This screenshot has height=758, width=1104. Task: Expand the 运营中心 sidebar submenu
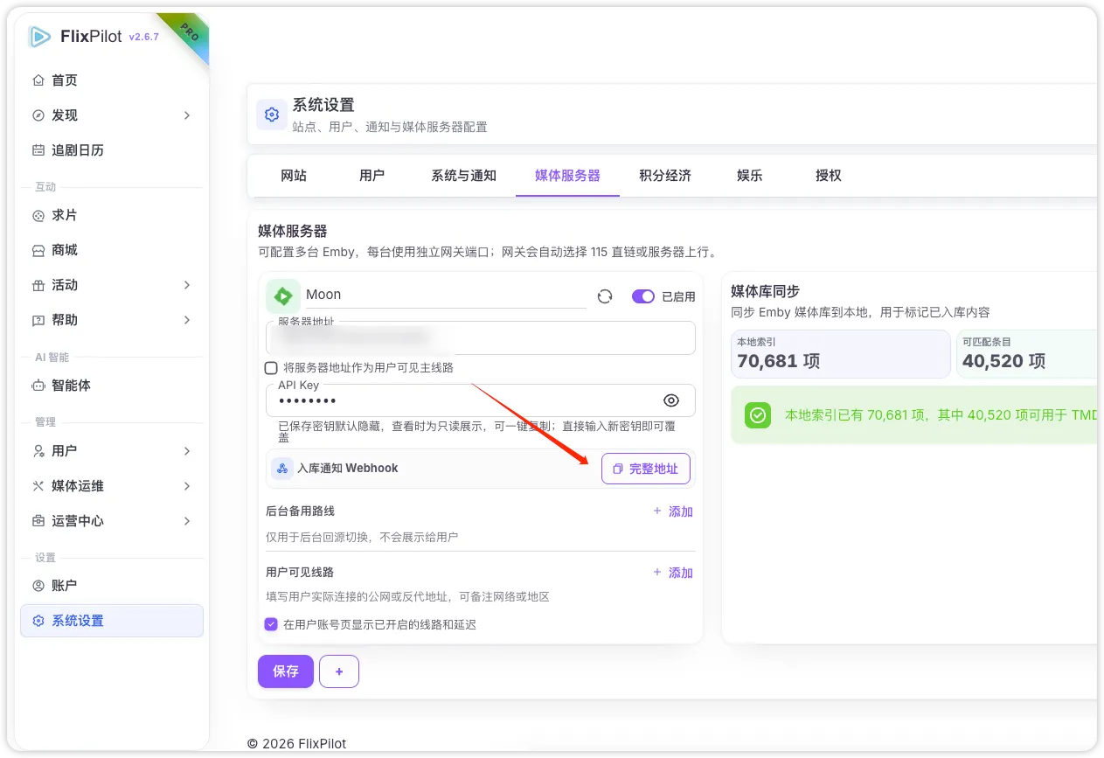(187, 521)
